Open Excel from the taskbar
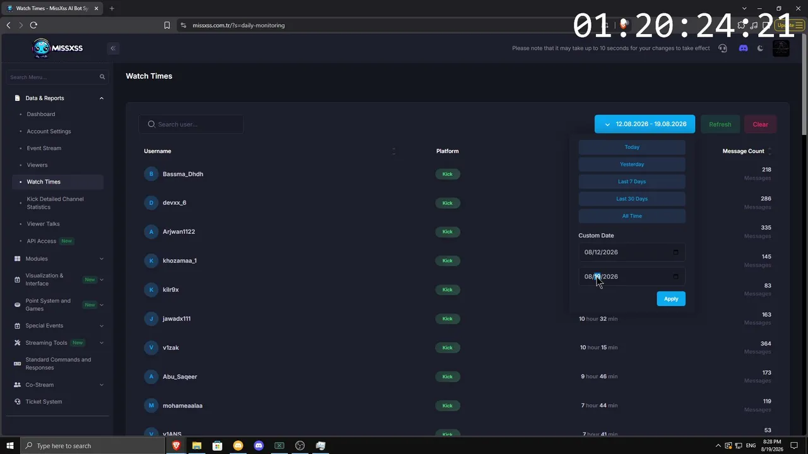Viewport: 808px width, 454px height. pos(279,446)
